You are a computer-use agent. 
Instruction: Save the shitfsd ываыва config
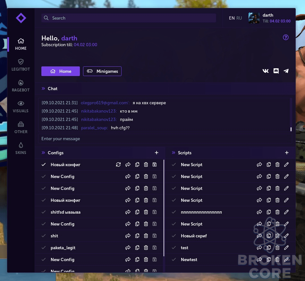(155, 212)
